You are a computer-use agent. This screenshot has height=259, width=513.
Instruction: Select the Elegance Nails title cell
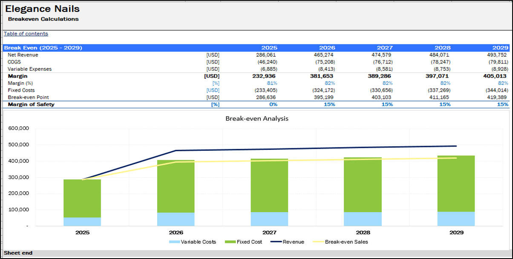pyautogui.click(x=42, y=9)
